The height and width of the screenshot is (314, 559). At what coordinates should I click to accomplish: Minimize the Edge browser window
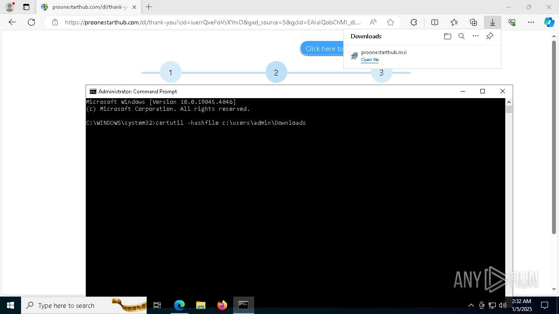point(508,7)
